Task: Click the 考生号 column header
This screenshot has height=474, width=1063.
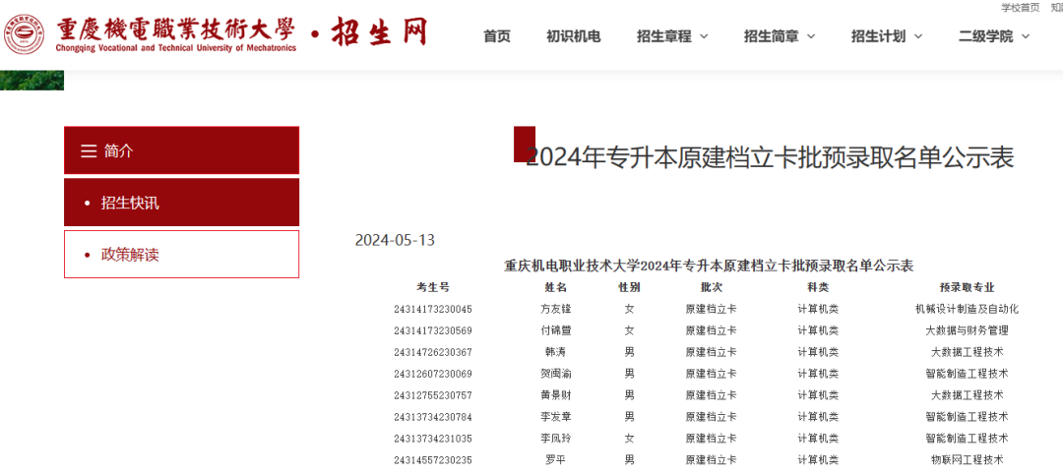Action: (432, 287)
